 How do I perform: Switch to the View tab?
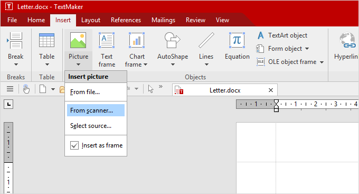pyautogui.click(x=222, y=20)
